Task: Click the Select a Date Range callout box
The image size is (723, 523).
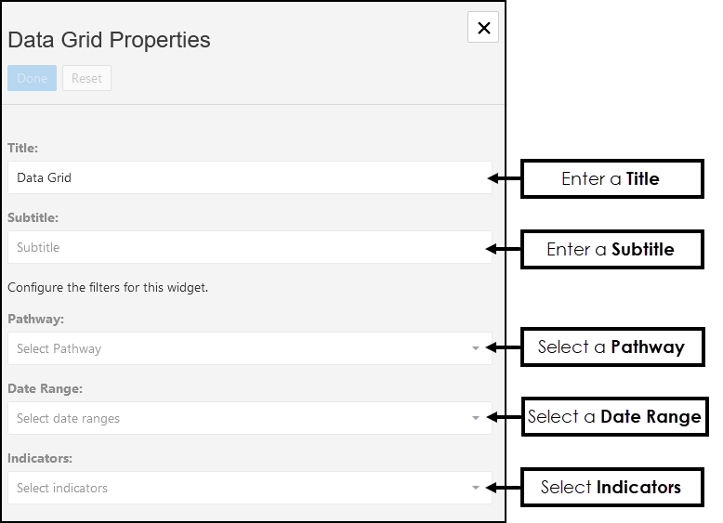Action: pos(613,416)
